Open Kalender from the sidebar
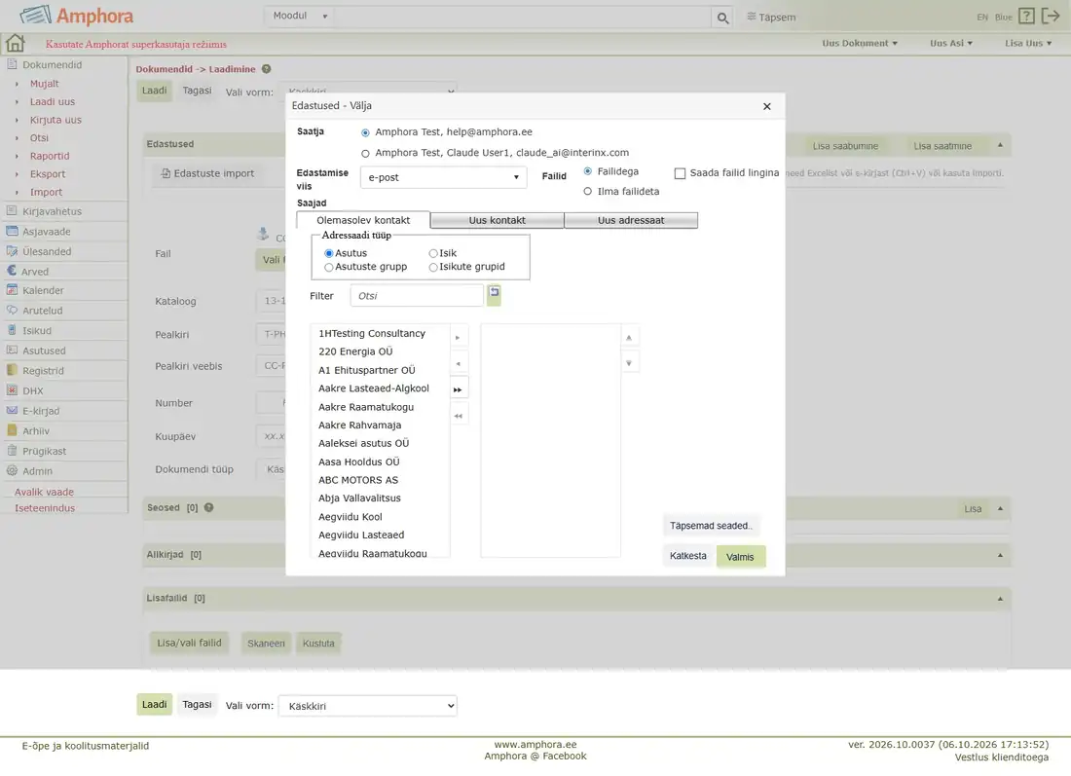The height and width of the screenshot is (776, 1071). (x=42, y=290)
